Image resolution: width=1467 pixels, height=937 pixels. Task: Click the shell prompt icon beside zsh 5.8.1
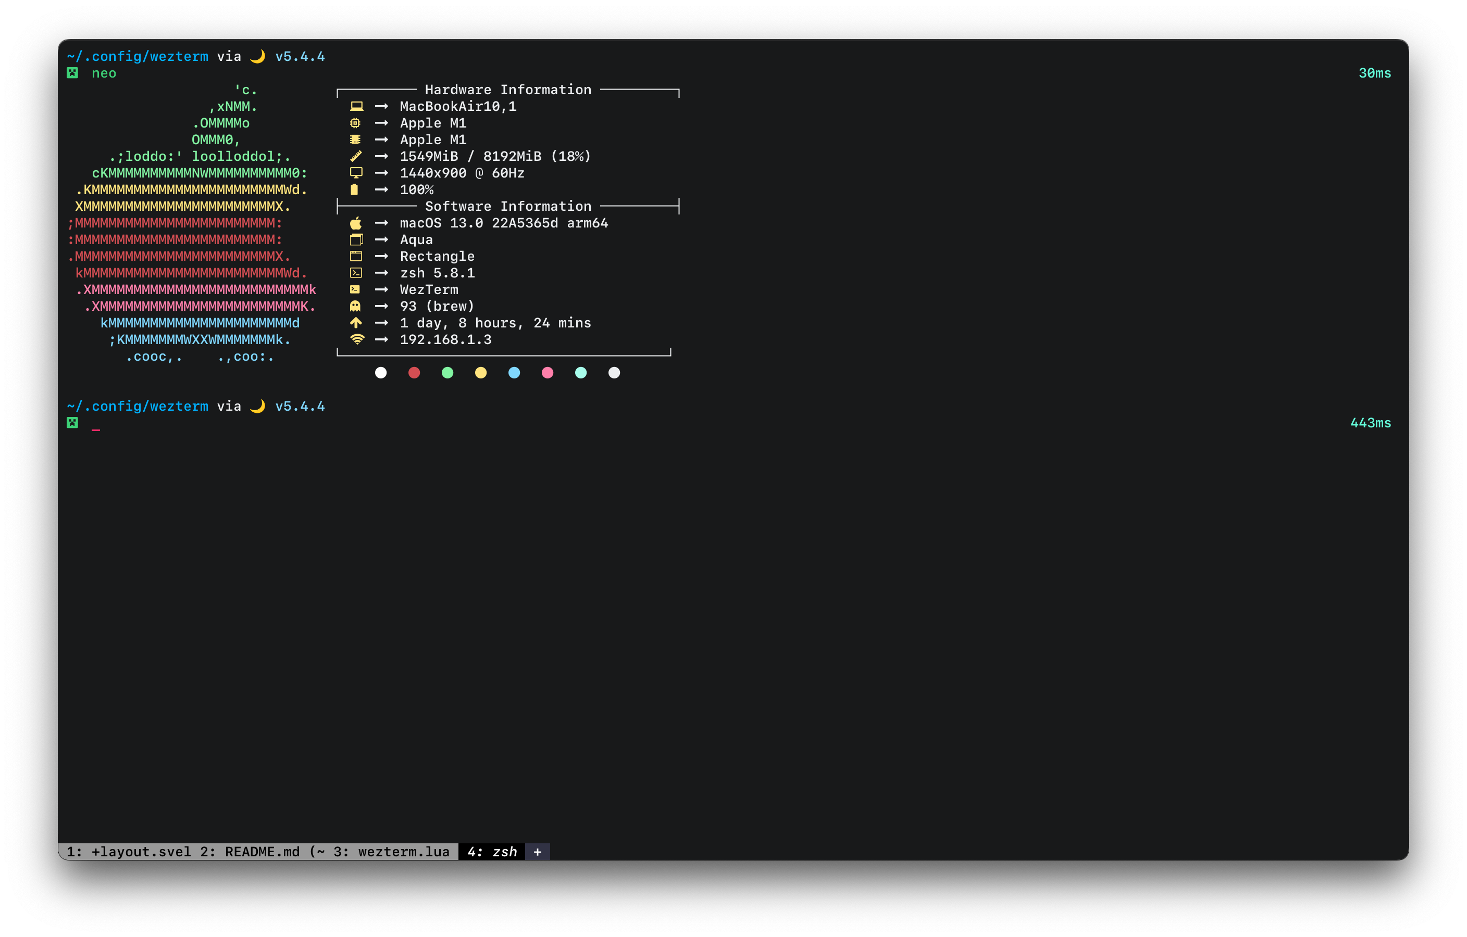pyautogui.click(x=356, y=273)
